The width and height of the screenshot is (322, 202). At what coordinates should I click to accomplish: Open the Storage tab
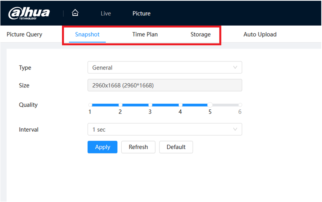click(200, 35)
